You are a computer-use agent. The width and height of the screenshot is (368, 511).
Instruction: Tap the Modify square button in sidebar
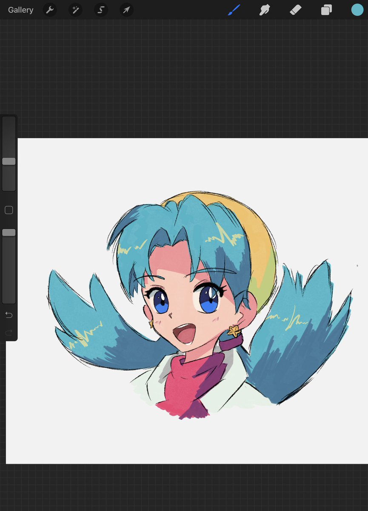click(9, 210)
